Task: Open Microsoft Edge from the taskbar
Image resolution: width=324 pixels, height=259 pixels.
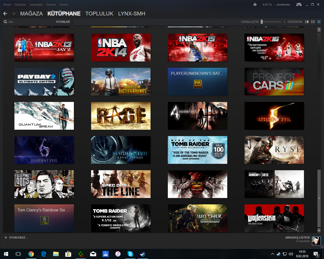Action: 44,254
